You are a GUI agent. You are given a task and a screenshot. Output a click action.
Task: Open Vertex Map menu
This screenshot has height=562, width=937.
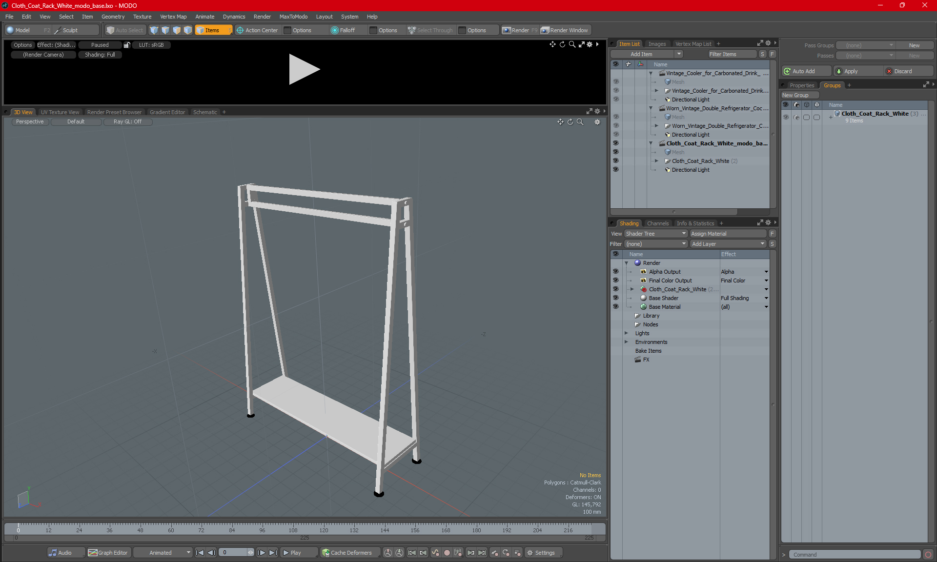[173, 17]
